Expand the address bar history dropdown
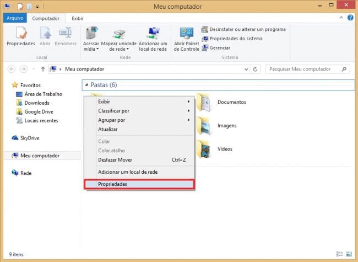This screenshot has width=358, height=262. 246,69
